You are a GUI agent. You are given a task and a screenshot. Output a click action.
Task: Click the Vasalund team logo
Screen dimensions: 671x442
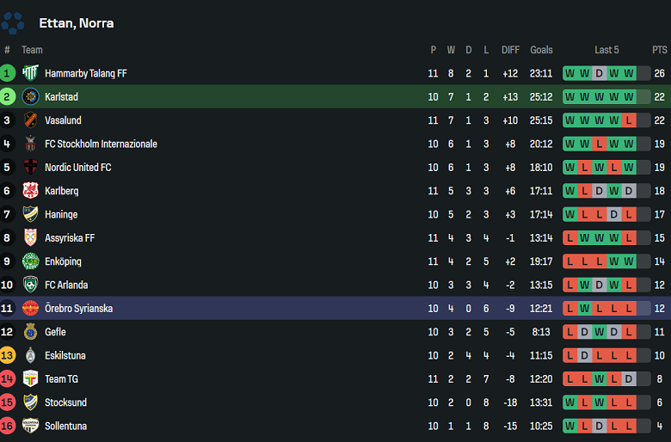point(31,120)
